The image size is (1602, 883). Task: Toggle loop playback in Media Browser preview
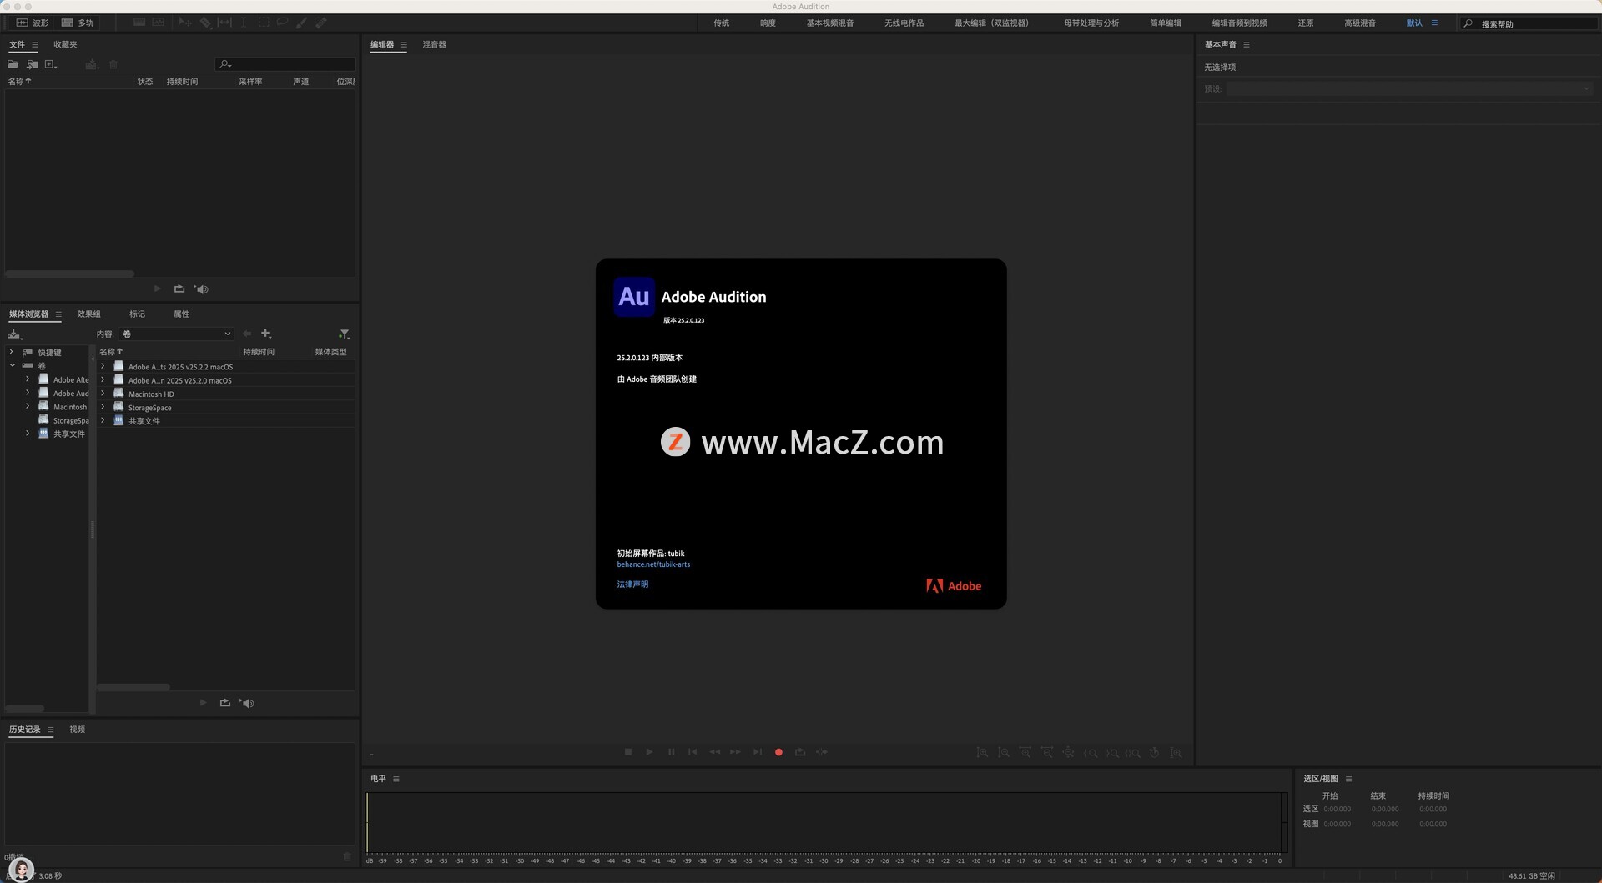(224, 703)
